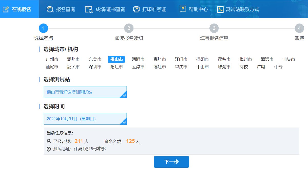Click the 帮助中心 question mark icon
This screenshot has width=308, height=171.
point(183,9)
